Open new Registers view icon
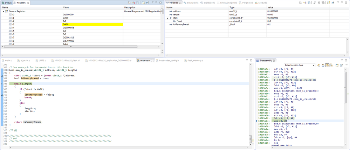Screen dimensions: 350x150 (143, 3)
